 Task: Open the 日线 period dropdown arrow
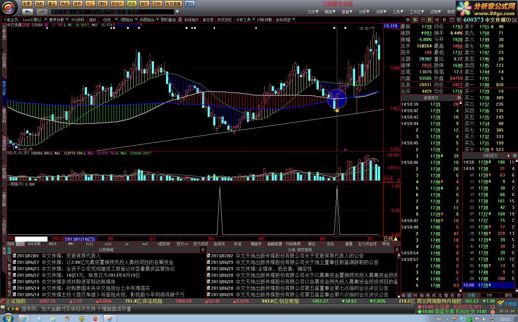point(116,20)
